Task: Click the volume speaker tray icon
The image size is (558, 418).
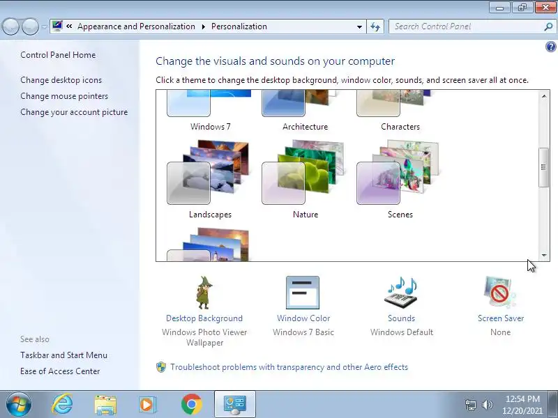Action: 487,405
